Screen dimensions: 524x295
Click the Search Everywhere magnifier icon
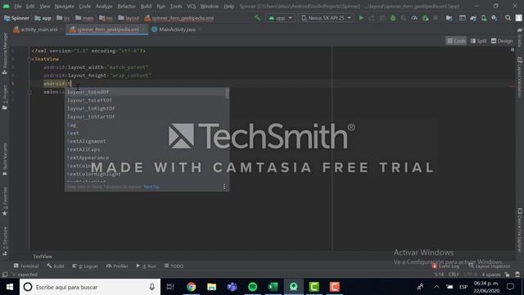[508, 18]
